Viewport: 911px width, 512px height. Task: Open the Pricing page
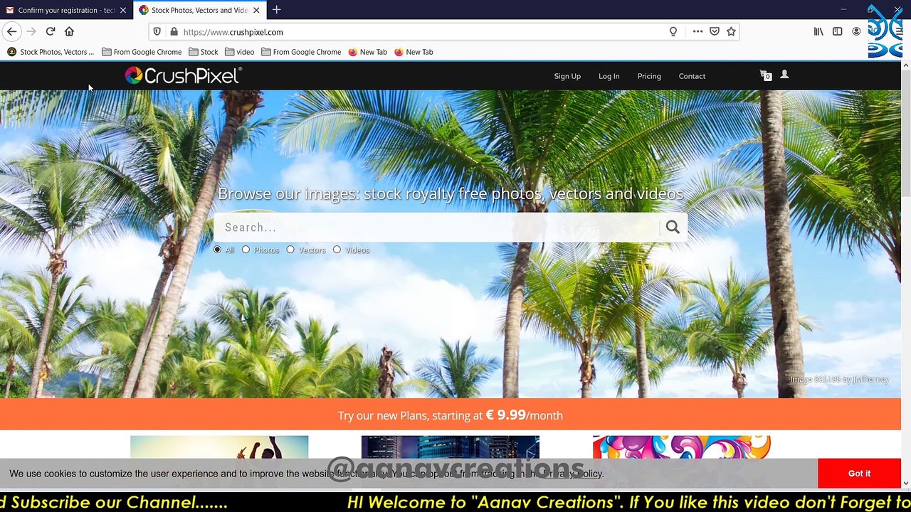click(x=649, y=76)
